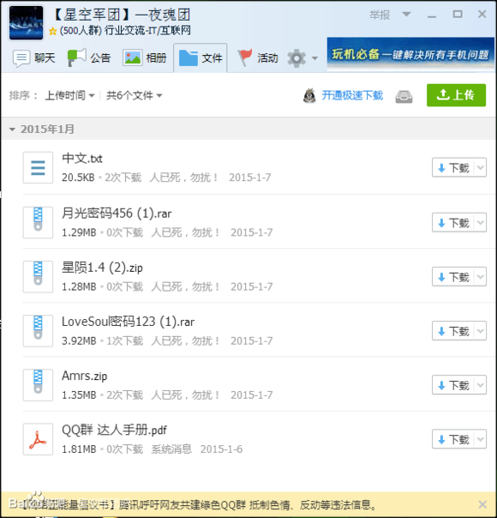Change sort order via 上传时间 dropdown
This screenshot has height=518, width=497.
(x=69, y=95)
